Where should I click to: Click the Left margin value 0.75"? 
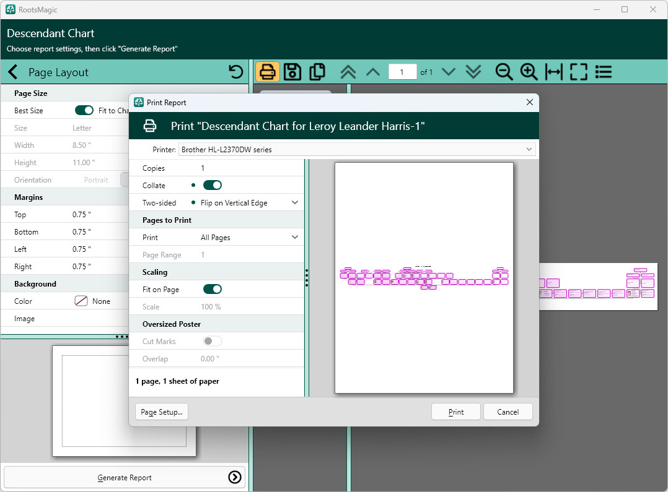click(x=81, y=249)
